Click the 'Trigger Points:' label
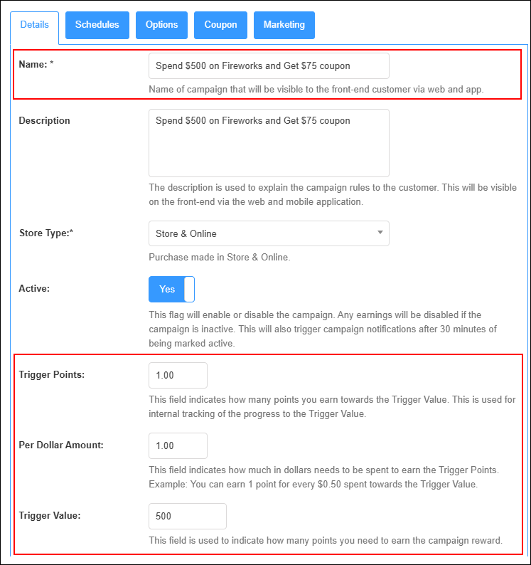 tap(51, 374)
